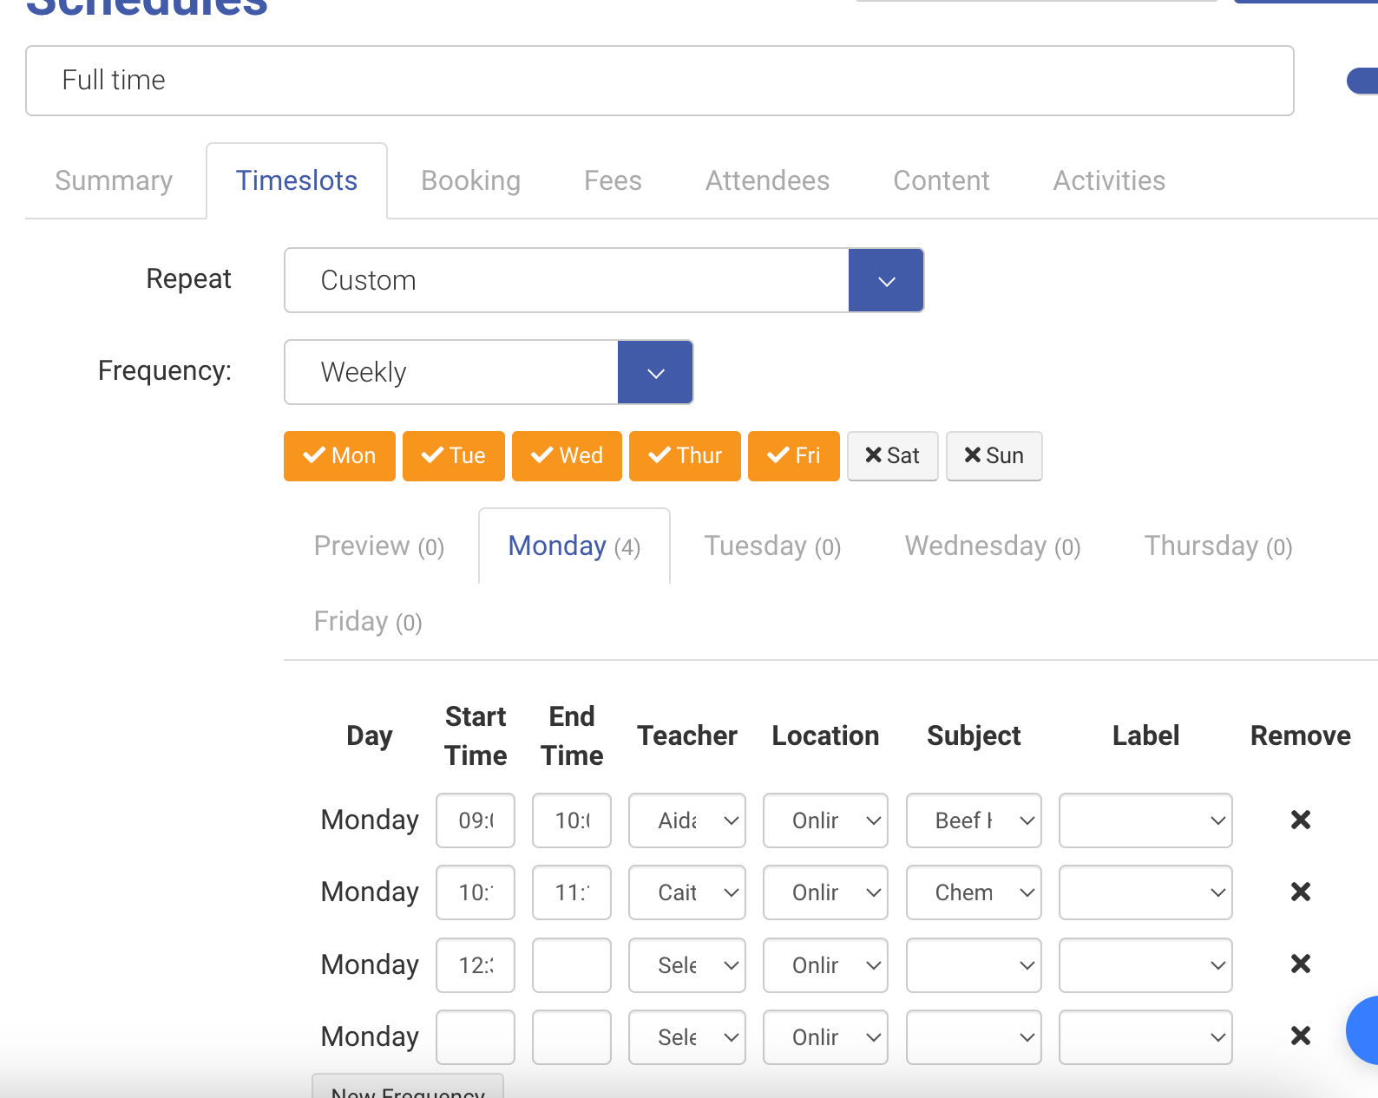Viewport: 1378px width, 1098px height.
Task: Click the Full time schedule name field
Action: [x=659, y=81]
